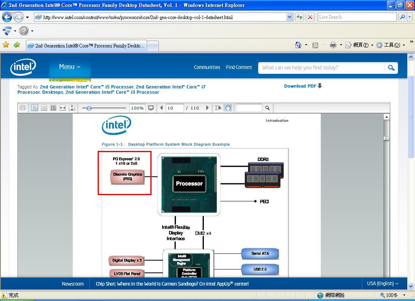Viewport: 415px width, 301px height.
Task: Click the print icon in the document viewer toolbar
Action: click(23, 108)
